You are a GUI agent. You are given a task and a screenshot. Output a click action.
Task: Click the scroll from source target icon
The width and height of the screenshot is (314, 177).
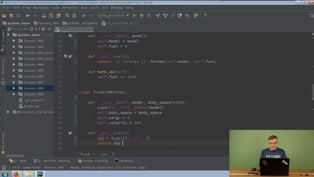coord(31,29)
